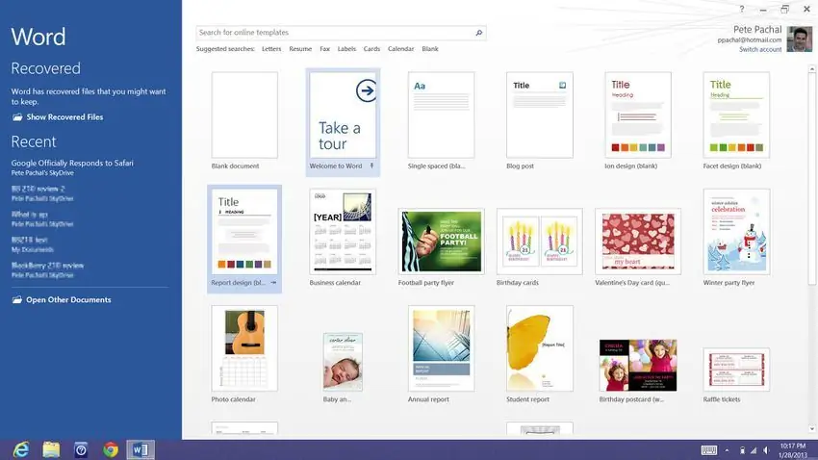Choose the Football party flyer template
This screenshot has width=818, height=460.
click(442, 241)
